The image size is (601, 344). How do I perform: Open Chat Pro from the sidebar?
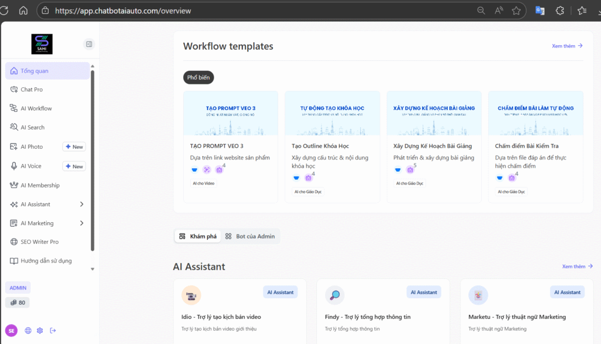[32, 90]
